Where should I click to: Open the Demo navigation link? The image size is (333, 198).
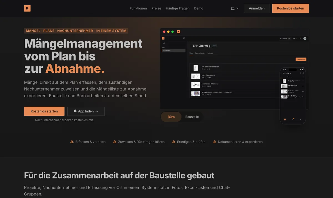(x=199, y=8)
